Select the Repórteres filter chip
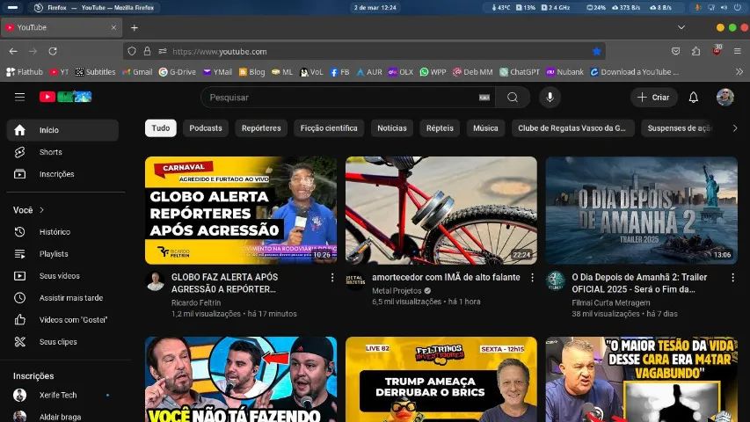750x422 pixels. click(261, 128)
